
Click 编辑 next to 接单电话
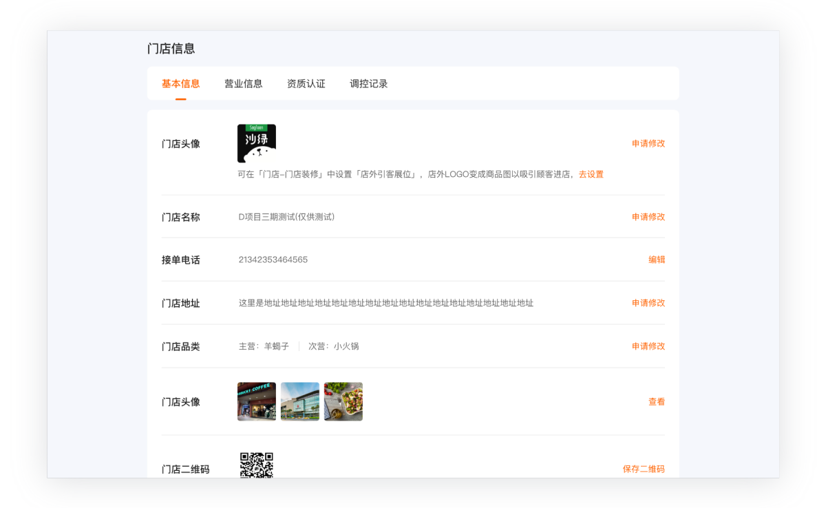656,260
